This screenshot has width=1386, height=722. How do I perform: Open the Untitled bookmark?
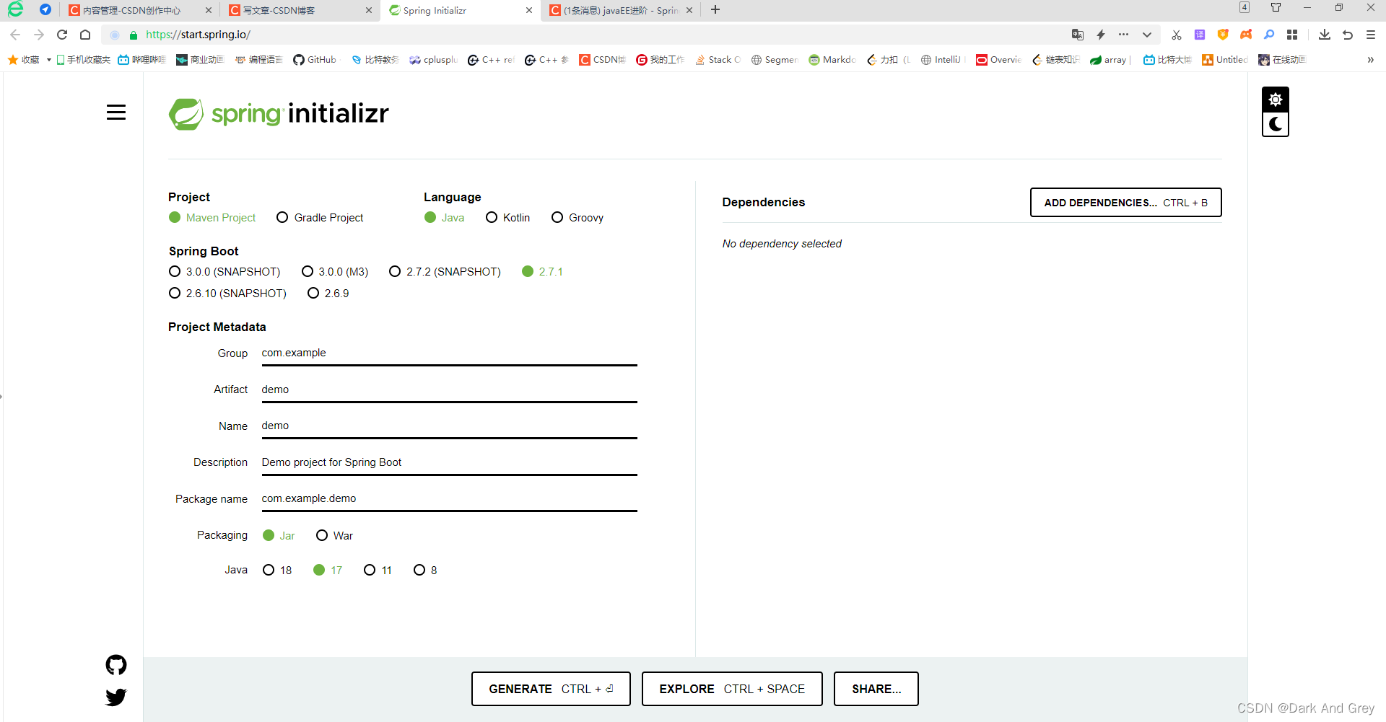[1225, 60]
